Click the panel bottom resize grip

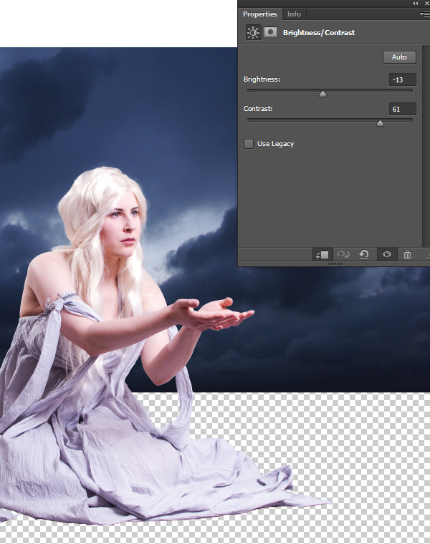tap(334, 264)
